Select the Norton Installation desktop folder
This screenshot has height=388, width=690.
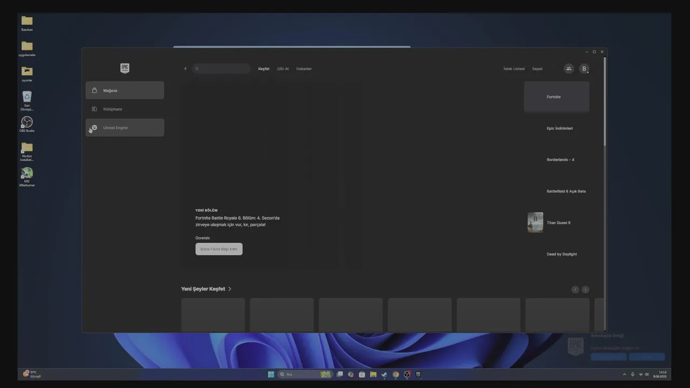27,151
